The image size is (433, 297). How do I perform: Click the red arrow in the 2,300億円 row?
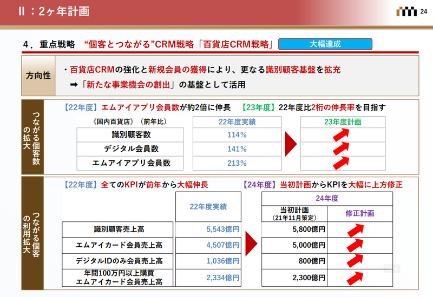click(x=356, y=278)
